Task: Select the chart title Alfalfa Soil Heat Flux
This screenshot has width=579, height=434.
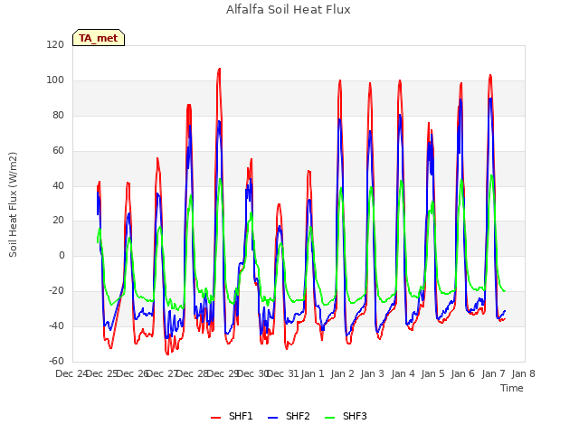Action: pos(289,10)
